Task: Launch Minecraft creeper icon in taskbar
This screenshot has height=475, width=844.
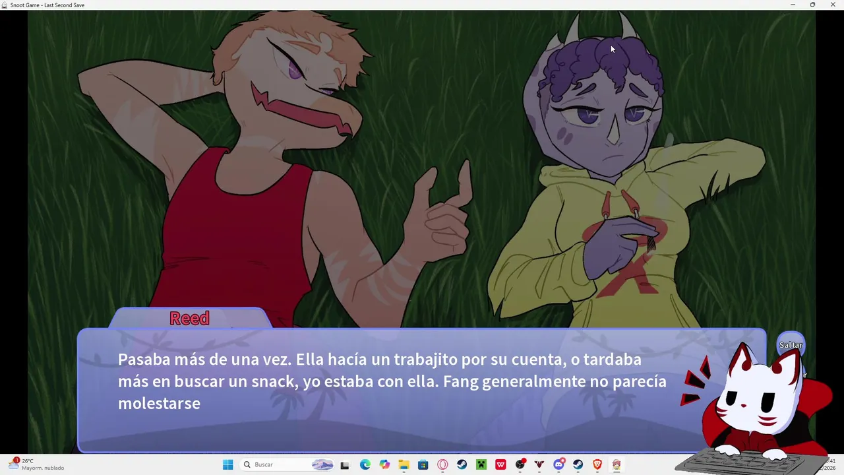Action: click(x=481, y=464)
